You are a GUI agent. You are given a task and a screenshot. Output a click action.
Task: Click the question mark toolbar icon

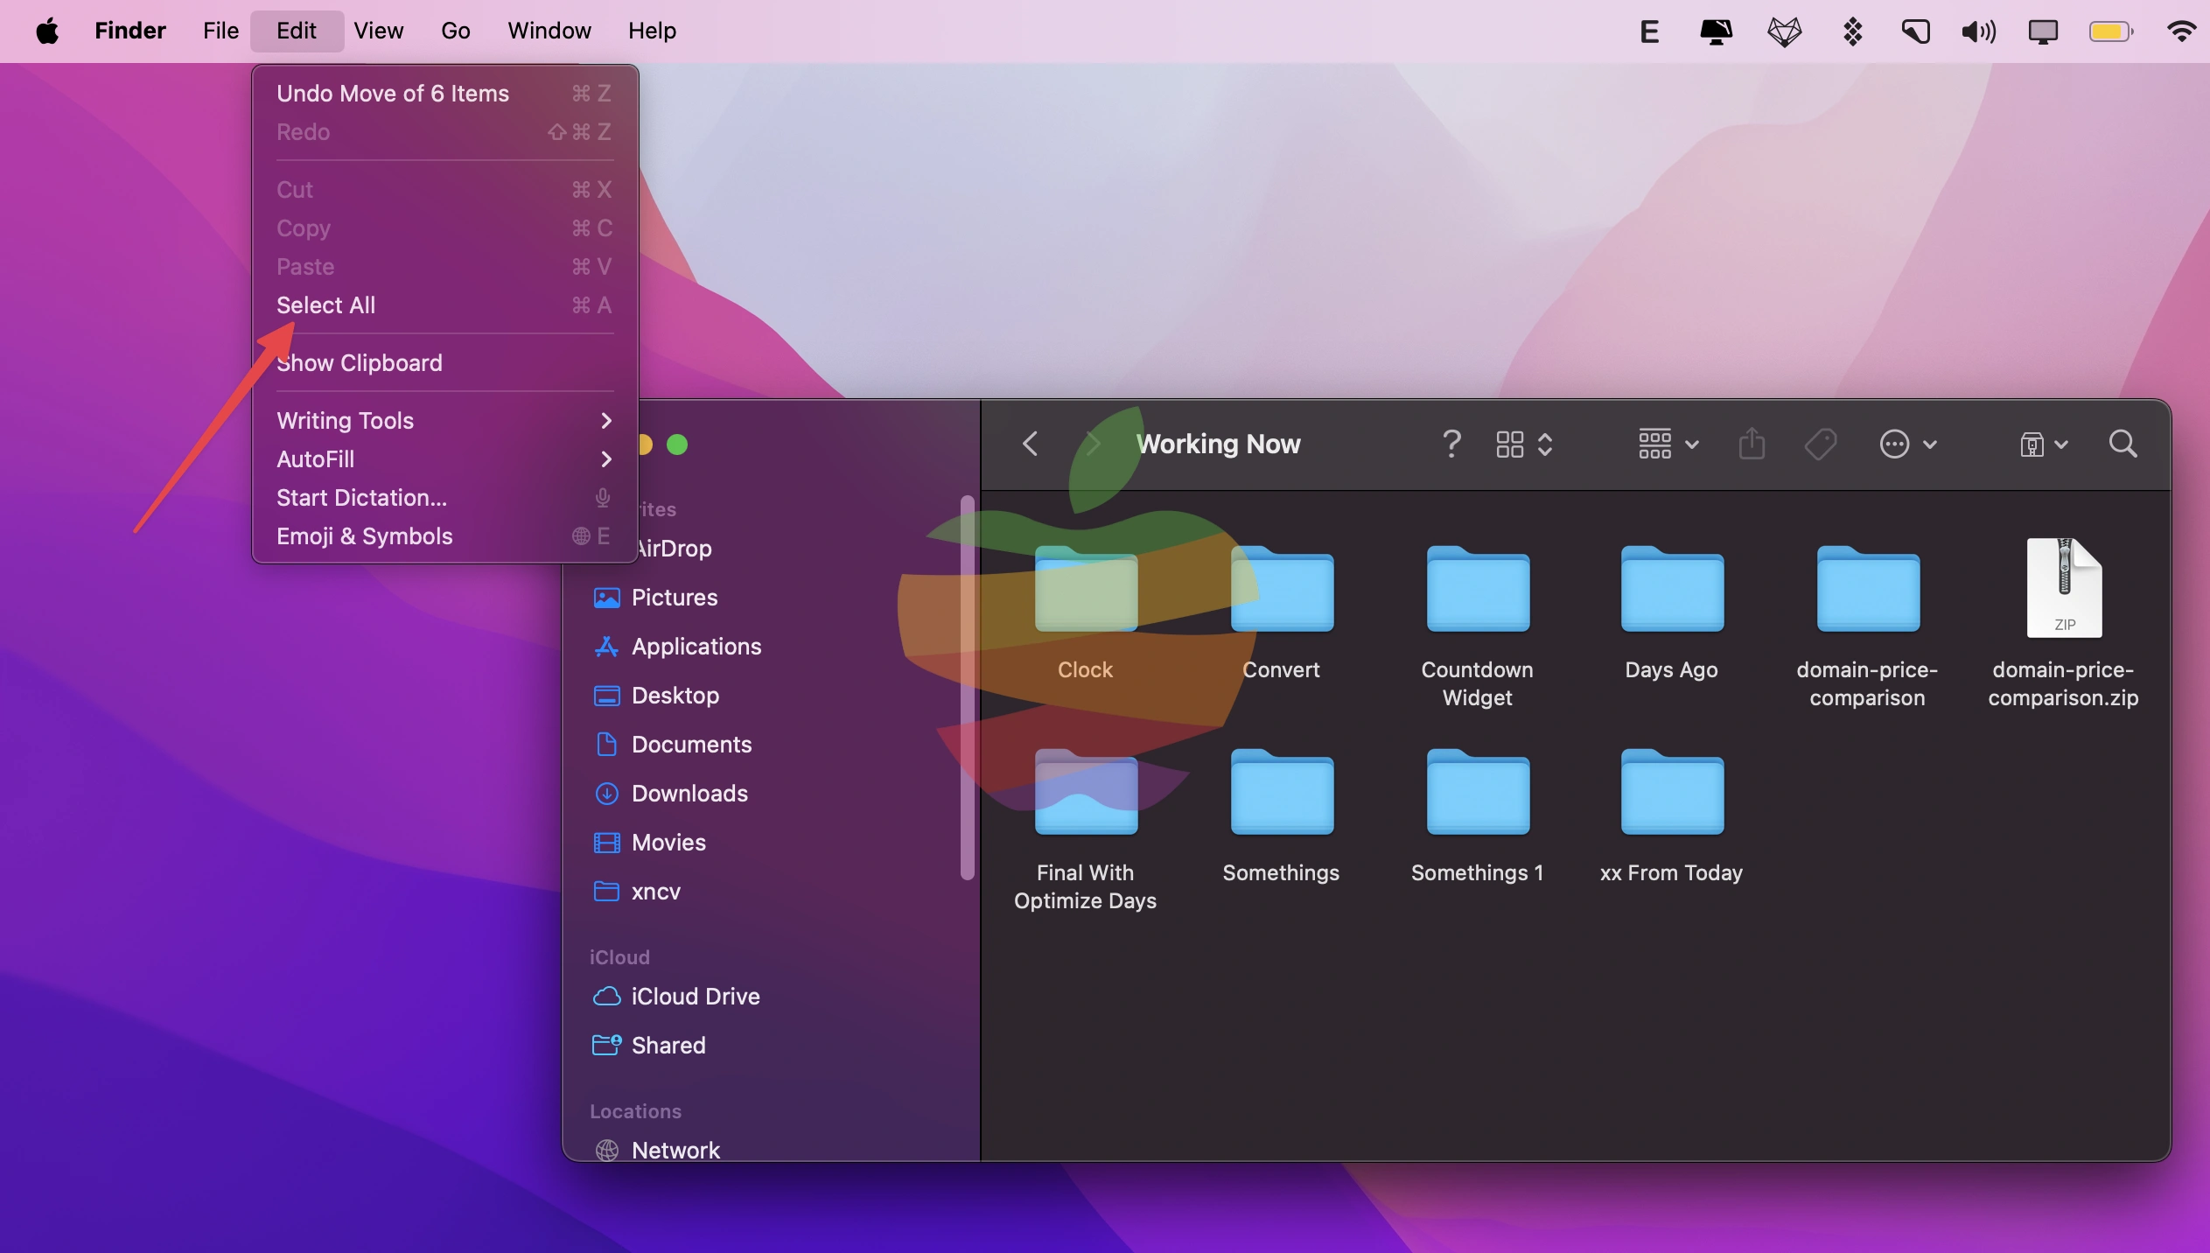[x=1451, y=444]
